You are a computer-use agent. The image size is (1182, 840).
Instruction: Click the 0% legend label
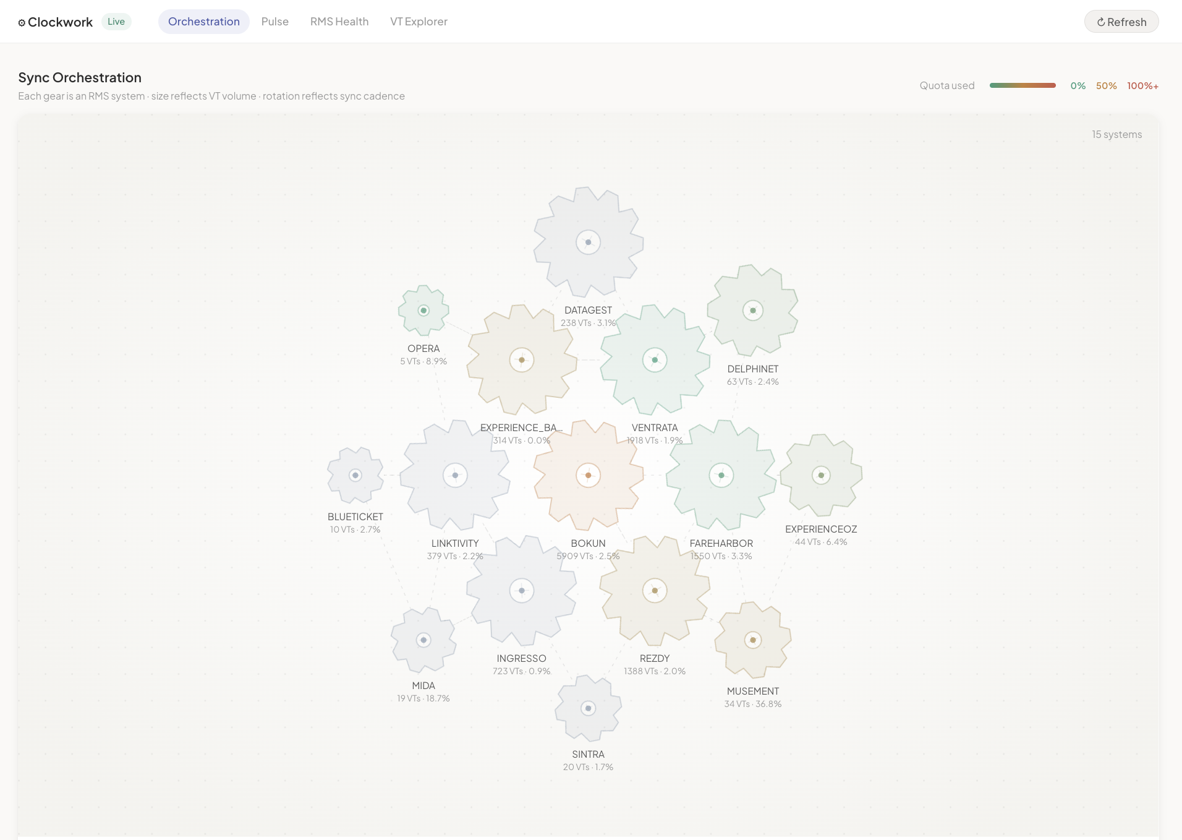(x=1078, y=86)
